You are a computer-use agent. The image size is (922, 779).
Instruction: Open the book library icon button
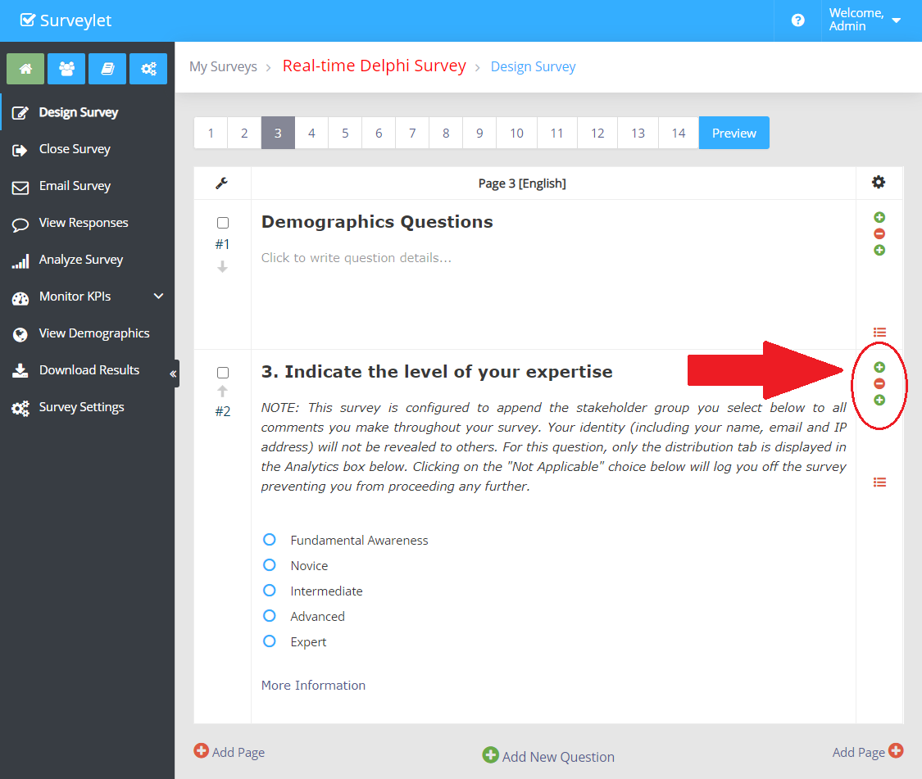click(107, 69)
